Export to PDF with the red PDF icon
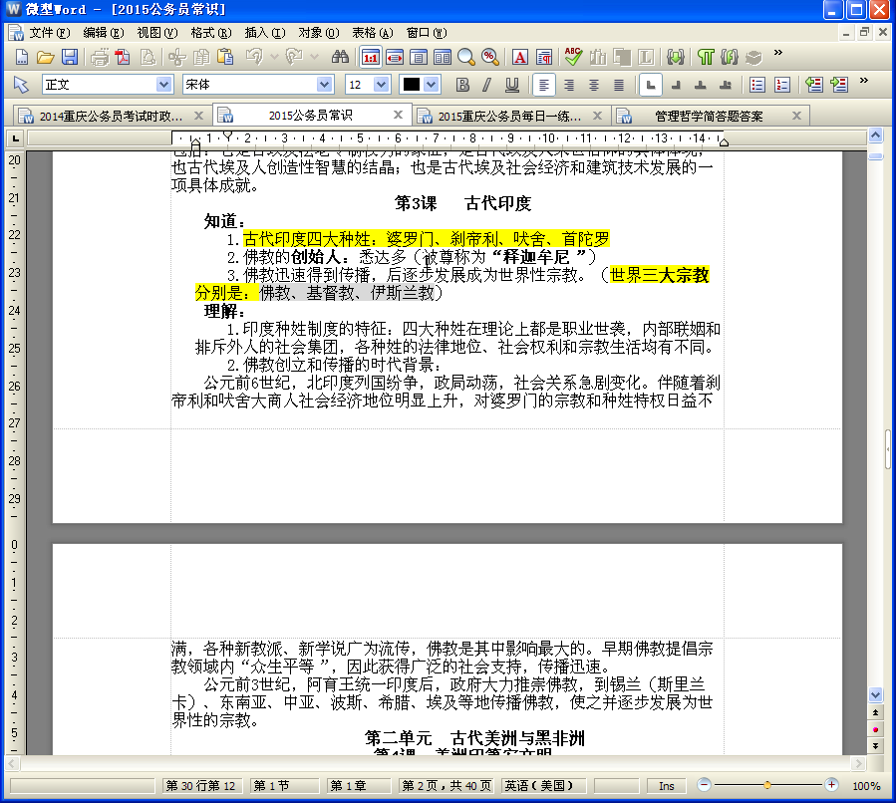 (123, 57)
